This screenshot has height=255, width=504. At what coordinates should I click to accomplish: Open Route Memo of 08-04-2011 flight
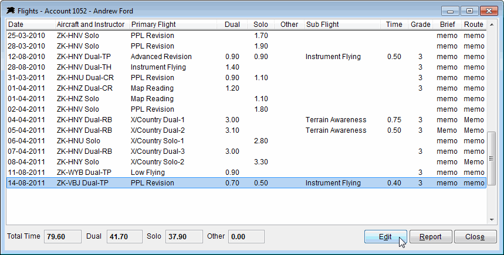(x=474, y=162)
